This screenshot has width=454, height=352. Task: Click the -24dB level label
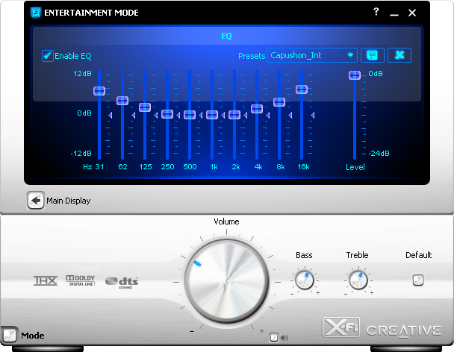(379, 154)
